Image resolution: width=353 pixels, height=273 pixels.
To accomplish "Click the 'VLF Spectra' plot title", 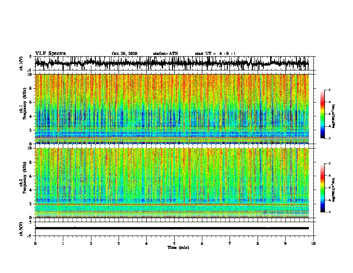I will pos(50,54).
